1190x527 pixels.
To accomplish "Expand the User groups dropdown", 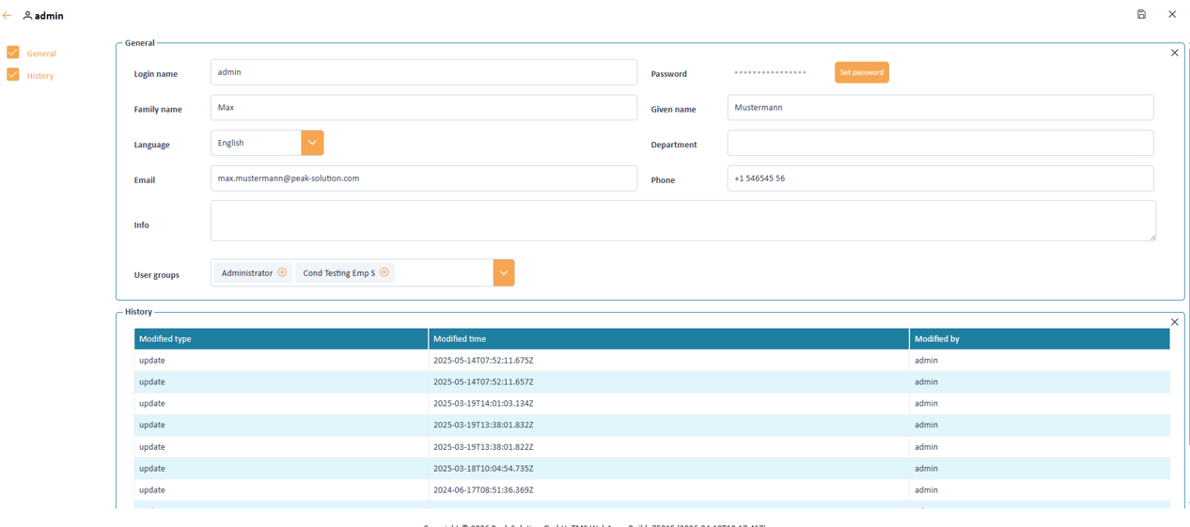I will (504, 272).
